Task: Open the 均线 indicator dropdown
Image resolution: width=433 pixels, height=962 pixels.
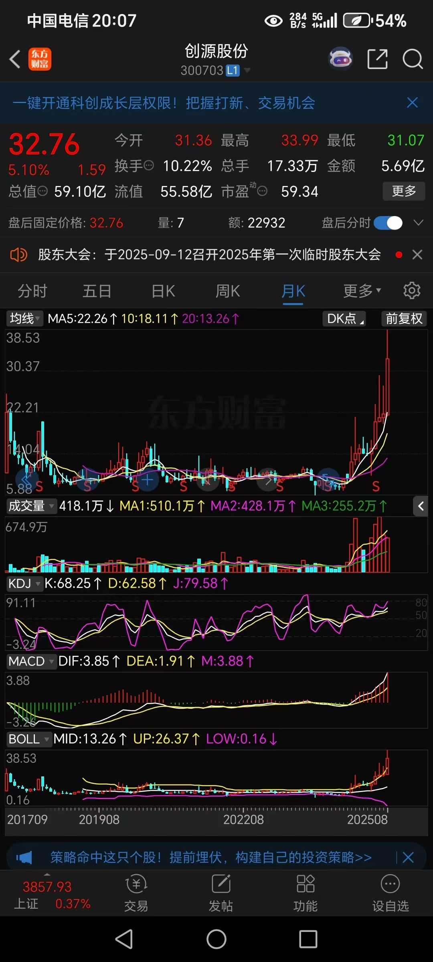Action: tap(25, 319)
